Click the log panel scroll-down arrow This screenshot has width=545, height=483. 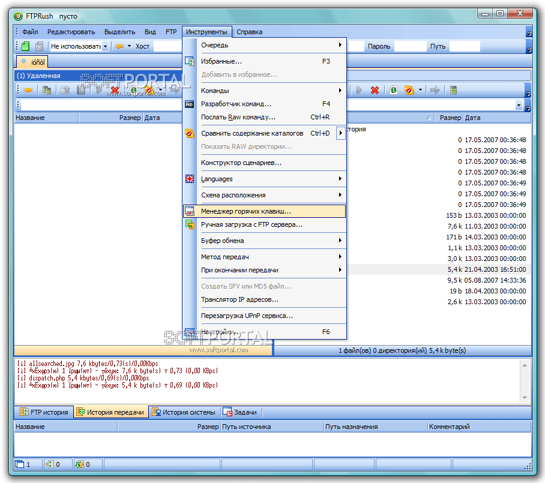[525, 398]
